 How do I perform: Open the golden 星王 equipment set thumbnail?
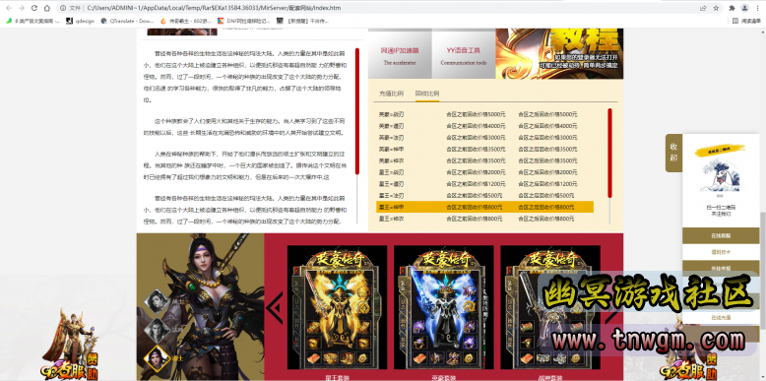click(337, 307)
